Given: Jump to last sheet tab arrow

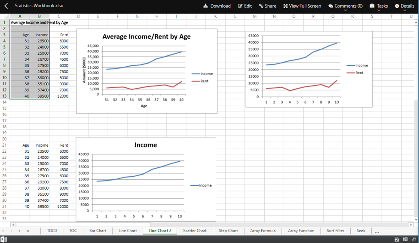Looking at the screenshot, I should (x=28, y=231).
